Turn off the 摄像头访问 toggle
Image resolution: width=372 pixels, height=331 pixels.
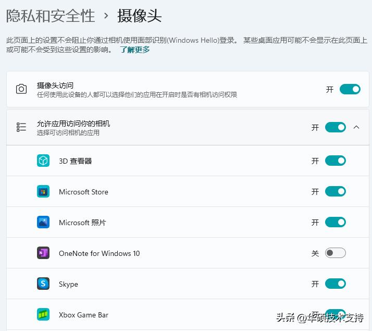coord(350,89)
